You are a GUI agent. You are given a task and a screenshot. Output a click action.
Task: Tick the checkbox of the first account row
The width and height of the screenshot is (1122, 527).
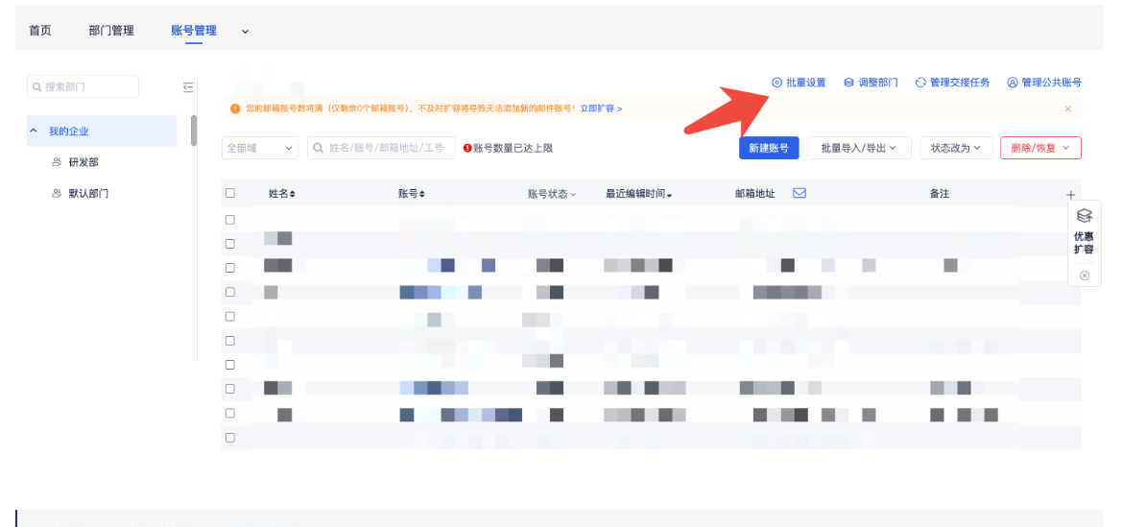(229, 220)
